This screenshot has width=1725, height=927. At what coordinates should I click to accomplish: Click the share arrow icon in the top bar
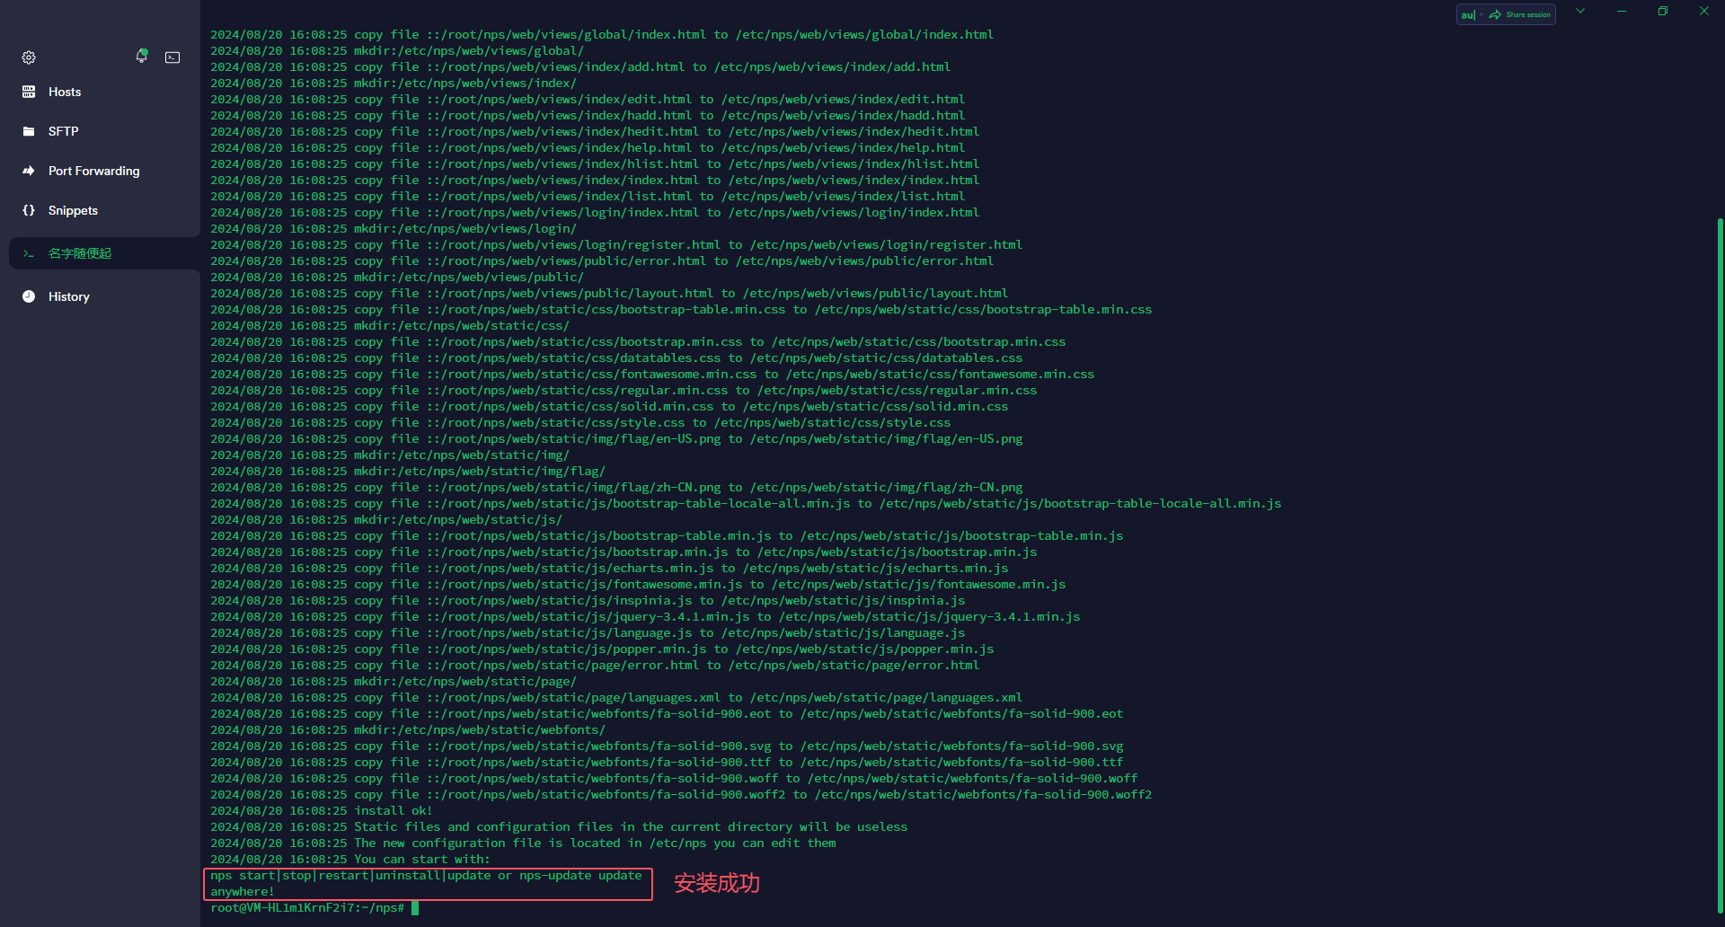click(1495, 14)
